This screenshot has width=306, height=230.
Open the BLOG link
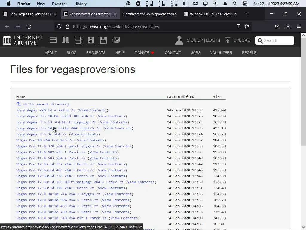71,53
